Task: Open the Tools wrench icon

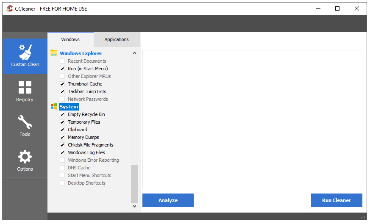Action: (x=25, y=122)
